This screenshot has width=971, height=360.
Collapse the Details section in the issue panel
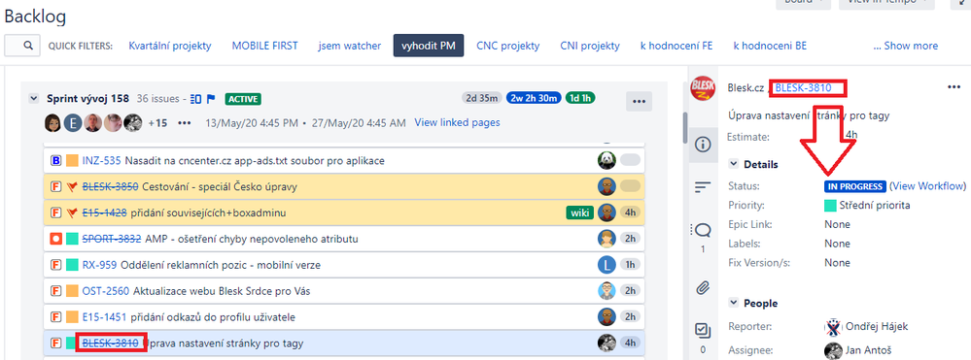[734, 164]
